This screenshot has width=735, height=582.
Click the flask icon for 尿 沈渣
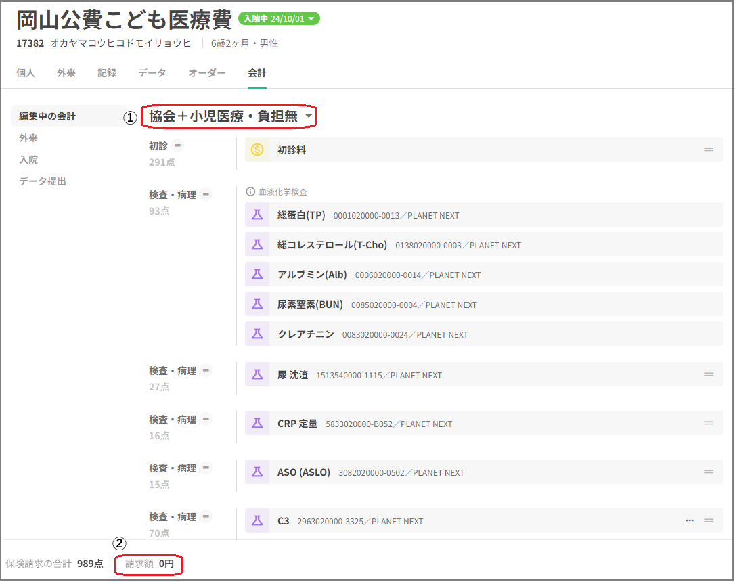coord(257,374)
